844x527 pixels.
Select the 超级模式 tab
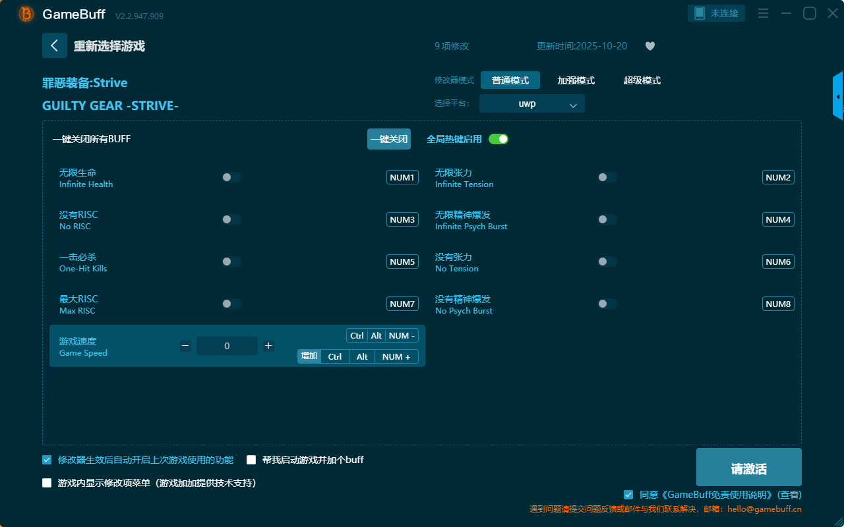(x=642, y=80)
